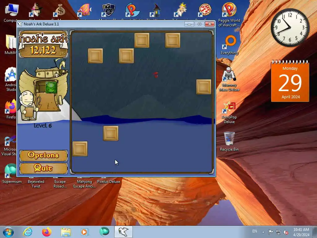
Task: Launch Peggle World of Warcraft shortcut
Action: coord(229,15)
